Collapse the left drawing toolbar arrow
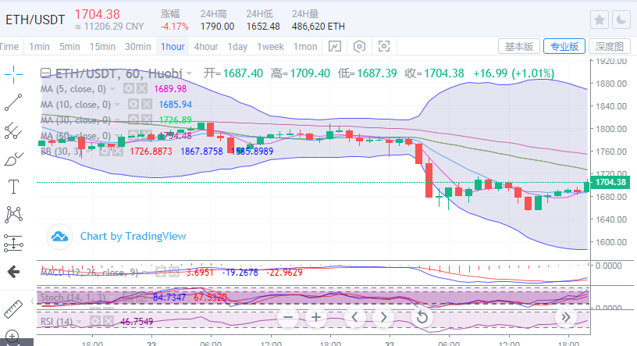This screenshot has width=637, height=346. point(32,301)
